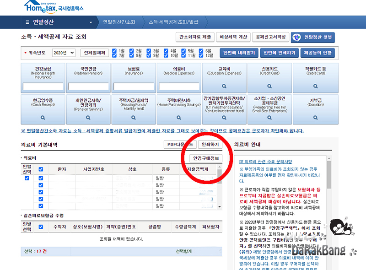Open the 연말정산간소화 자료 notice link
This screenshot has width=366, height=270.
[162, 131]
